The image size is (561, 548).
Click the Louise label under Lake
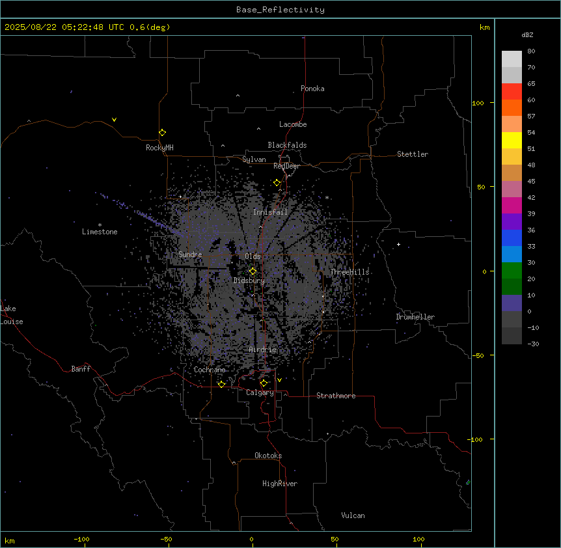coord(12,322)
